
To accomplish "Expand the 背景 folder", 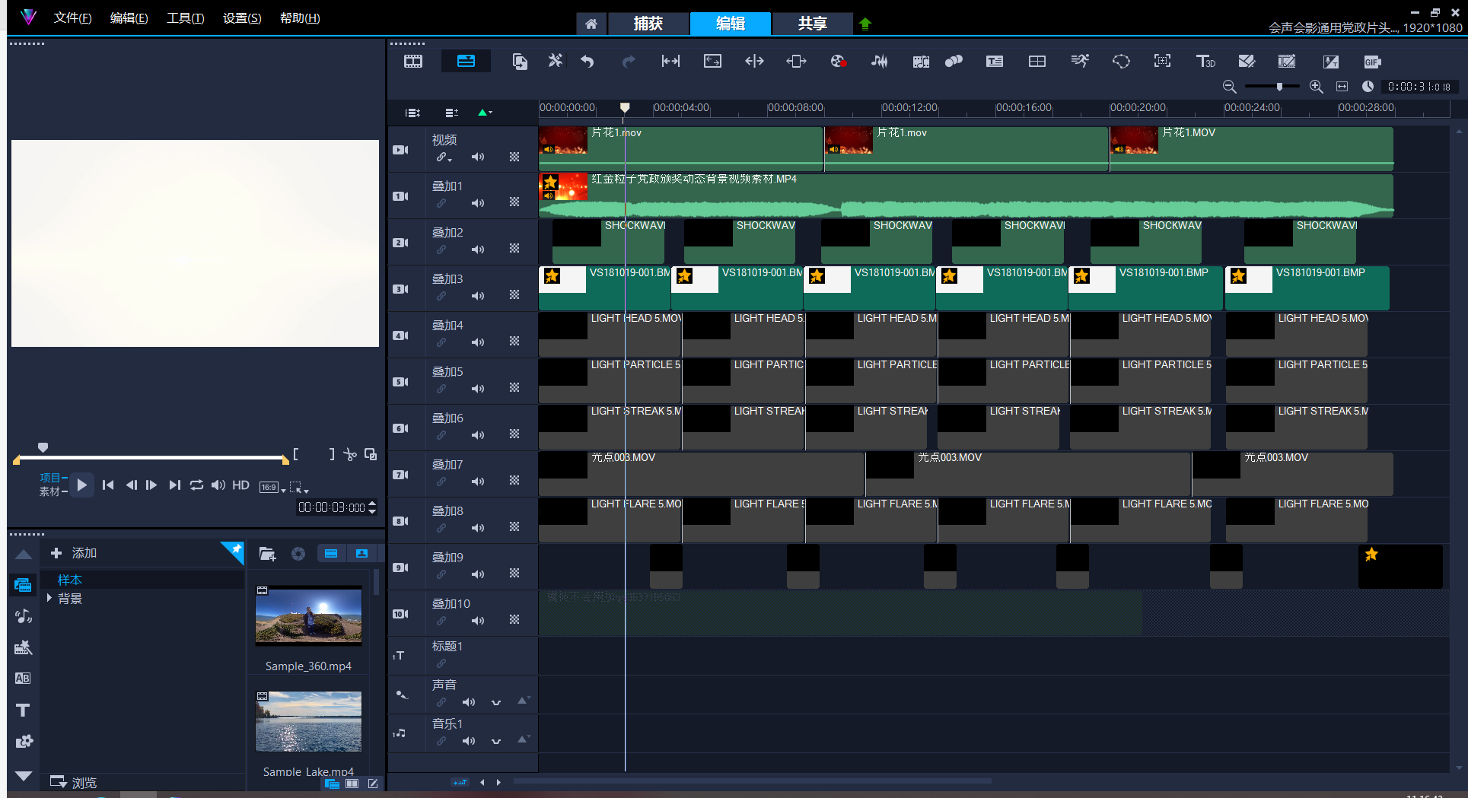I will pos(49,598).
